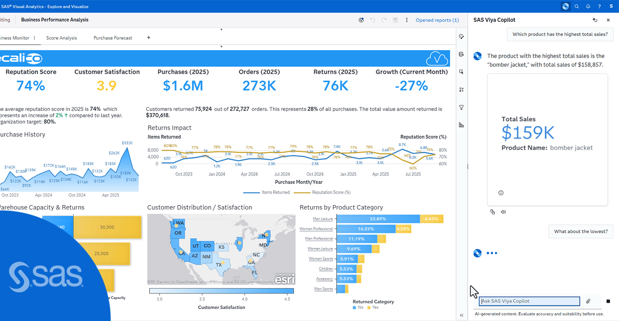Screen dimensions: 619x321
Task: Start a new Copilot chat
Action: pyautogui.click(x=595, y=20)
